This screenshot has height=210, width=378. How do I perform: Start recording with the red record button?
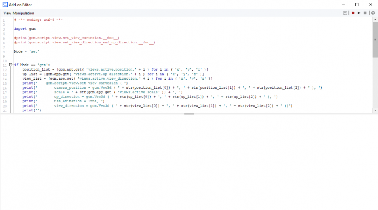point(353,13)
